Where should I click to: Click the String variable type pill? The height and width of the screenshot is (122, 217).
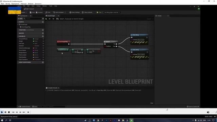pos(36,50)
